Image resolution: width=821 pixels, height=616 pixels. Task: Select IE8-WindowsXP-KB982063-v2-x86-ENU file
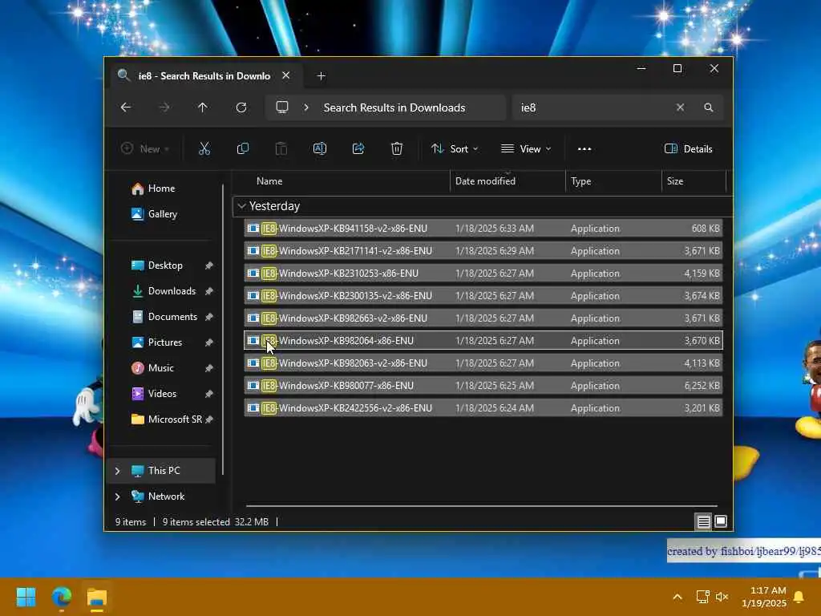(483, 363)
